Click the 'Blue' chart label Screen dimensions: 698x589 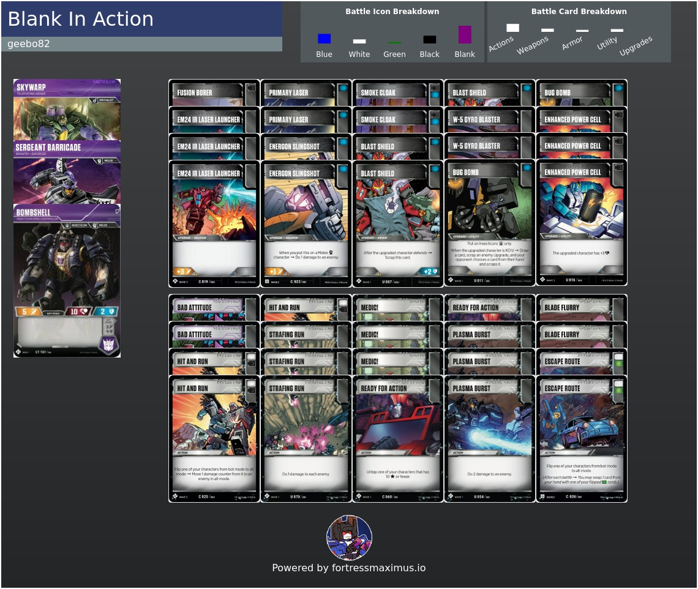324,54
